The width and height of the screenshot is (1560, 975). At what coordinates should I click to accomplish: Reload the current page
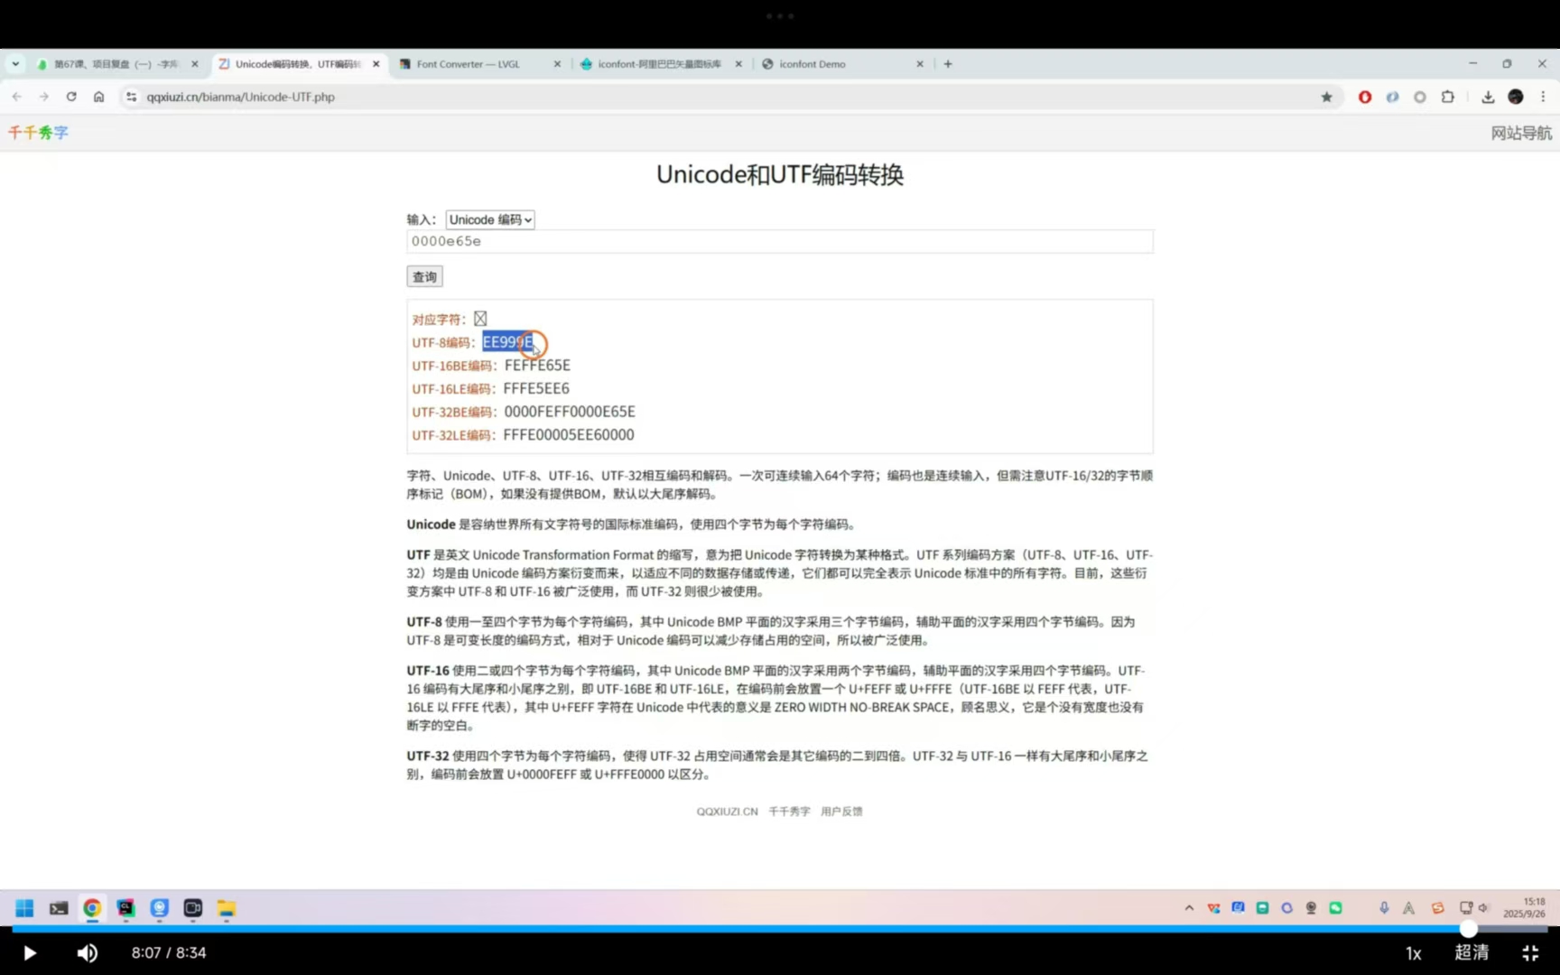(x=71, y=97)
